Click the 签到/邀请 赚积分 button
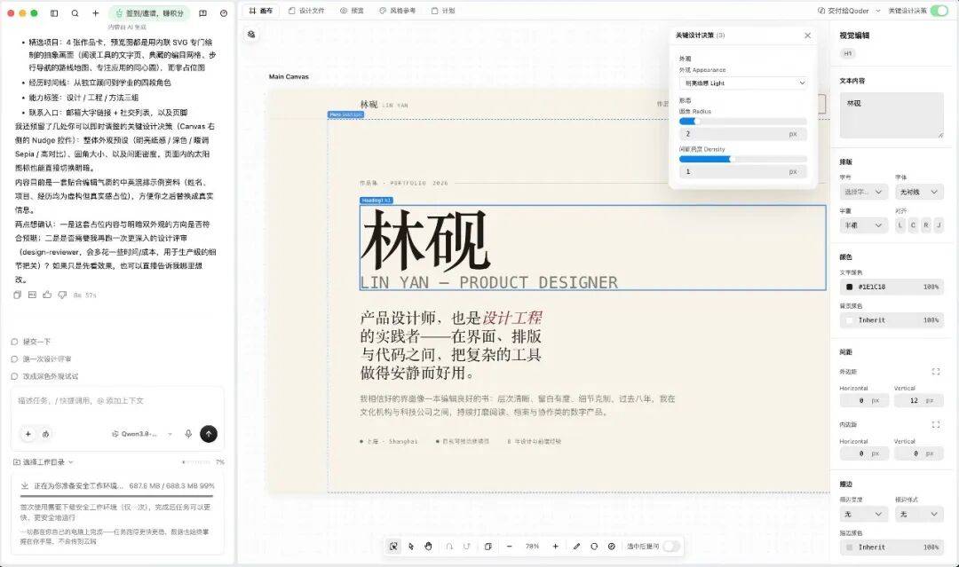959x567 pixels. tap(150, 12)
